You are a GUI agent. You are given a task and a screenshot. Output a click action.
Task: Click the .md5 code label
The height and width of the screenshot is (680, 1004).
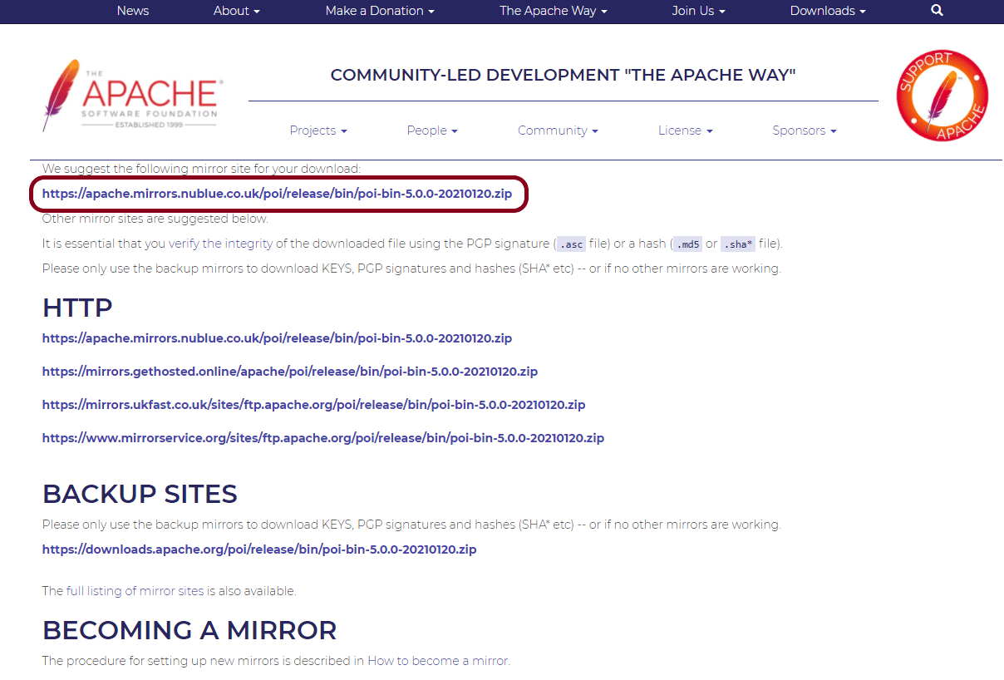[687, 244]
